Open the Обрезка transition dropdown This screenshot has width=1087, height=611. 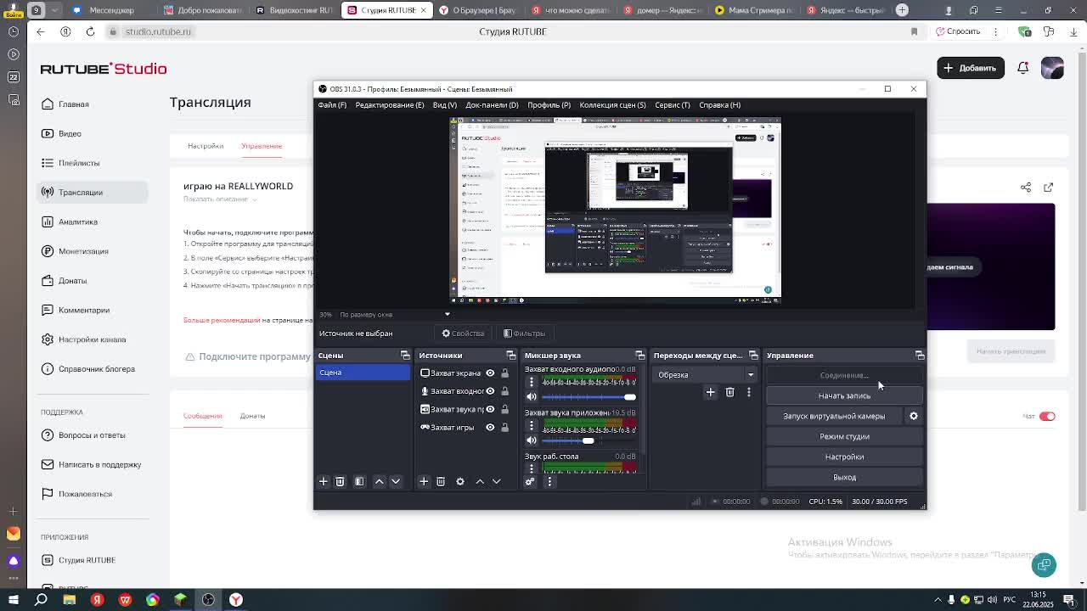tap(705, 375)
